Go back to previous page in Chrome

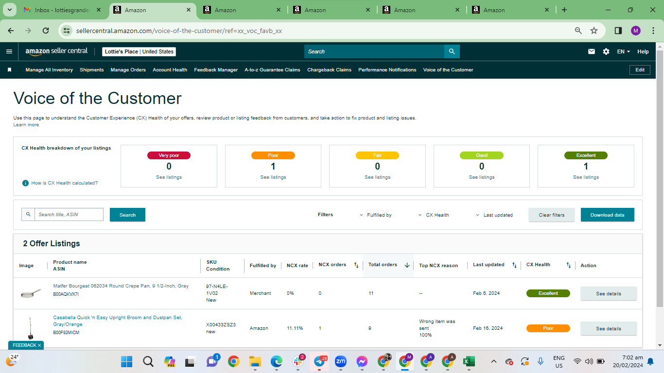[x=11, y=31]
